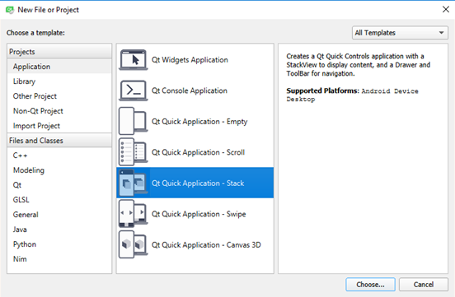This screenshot has width=455, height=297.
Task: Select the Library project category
Action: (59, 81)
